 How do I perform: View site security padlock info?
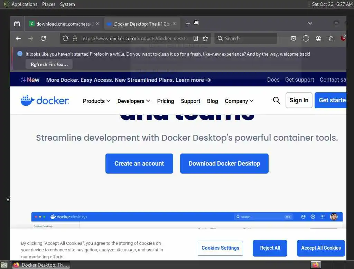pyautogui.click(x=75, y=39)
